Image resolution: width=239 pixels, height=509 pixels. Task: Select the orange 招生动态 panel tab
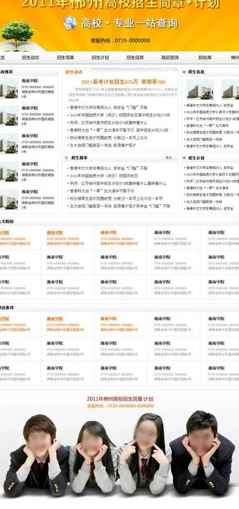click(74, 72)
